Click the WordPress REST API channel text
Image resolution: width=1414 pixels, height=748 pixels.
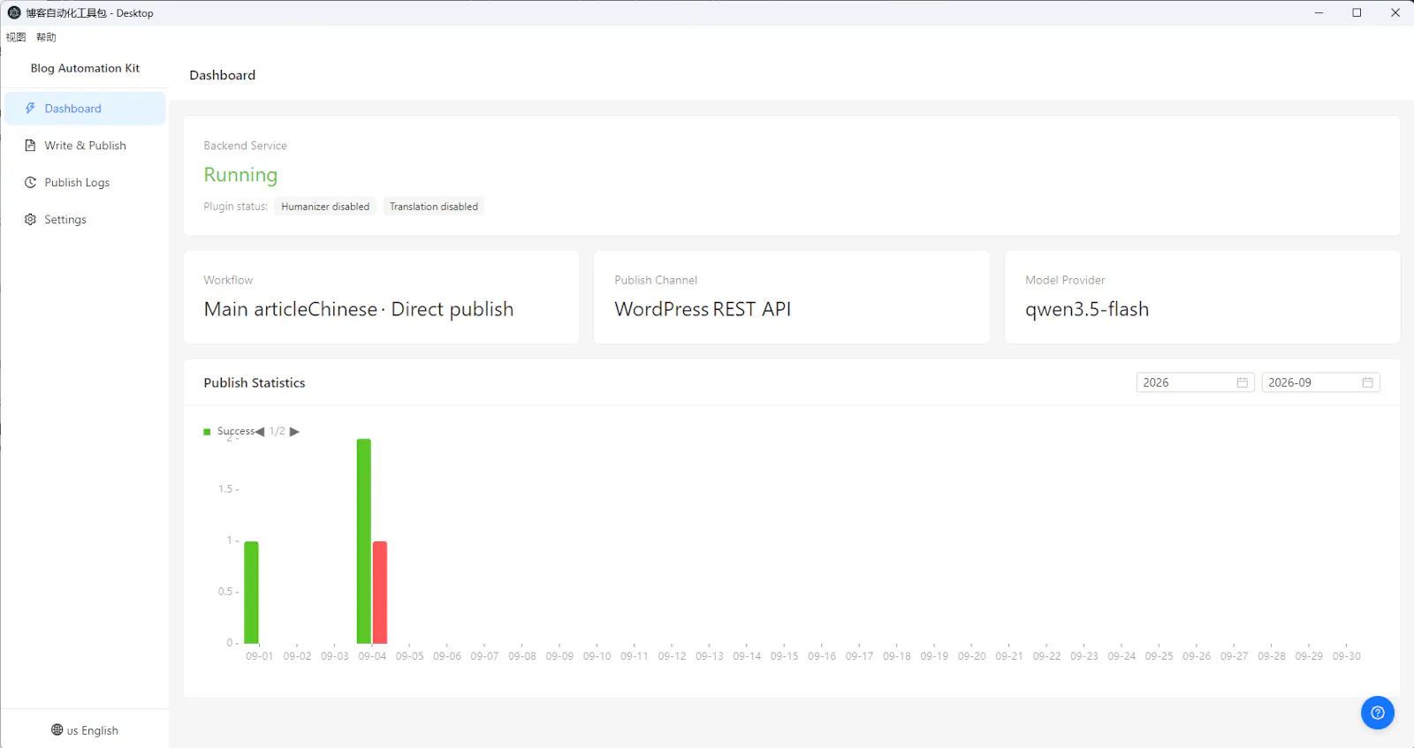703,309
